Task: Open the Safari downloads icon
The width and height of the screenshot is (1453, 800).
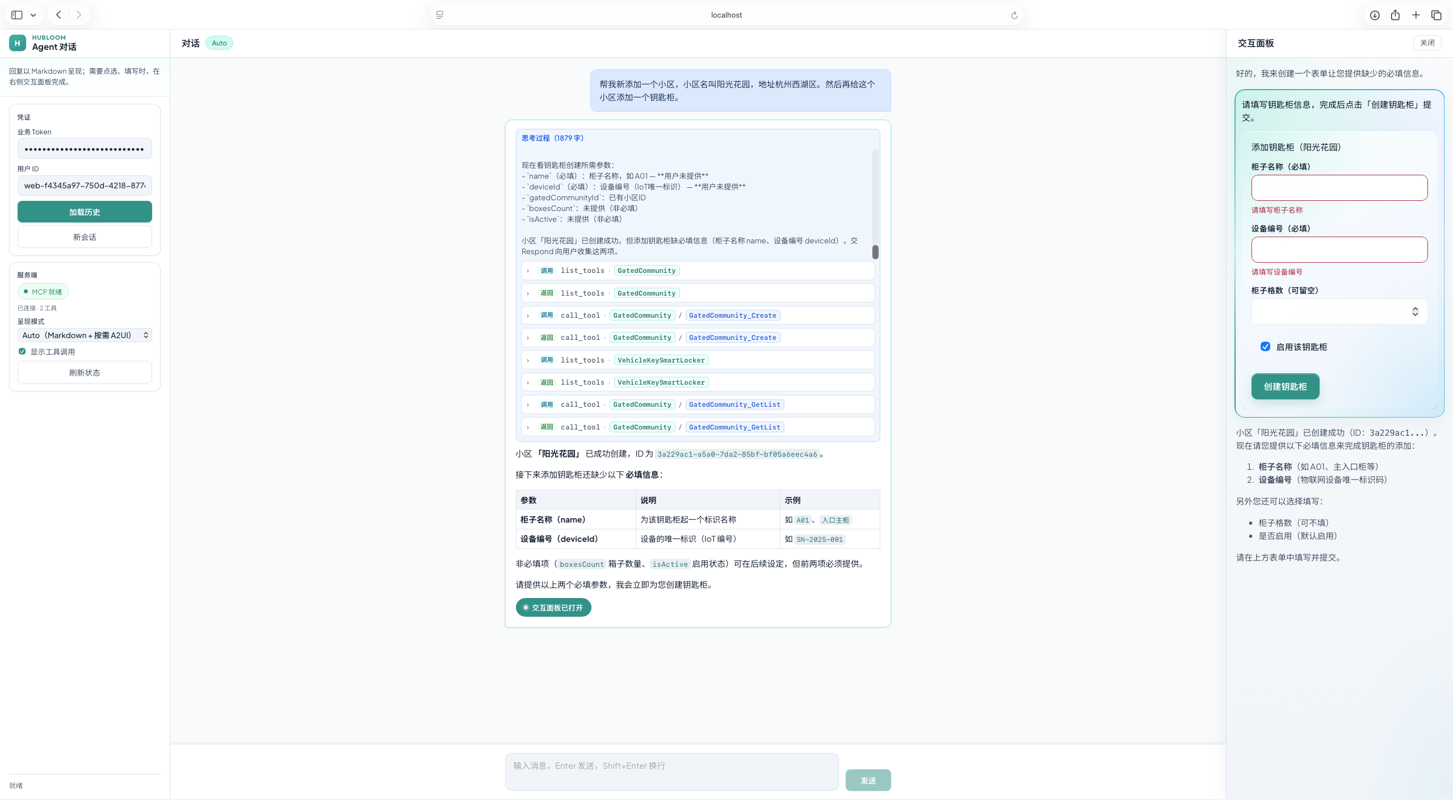Action: click(x=1375, y=15)
